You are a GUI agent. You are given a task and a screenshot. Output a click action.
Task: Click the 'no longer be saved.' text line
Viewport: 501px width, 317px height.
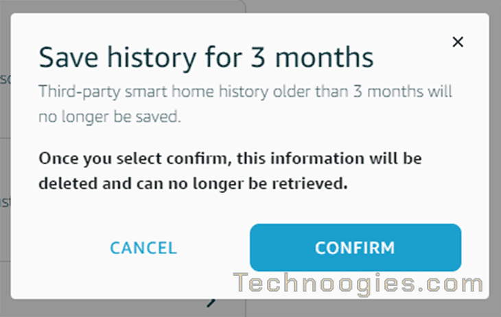tap(110, 117)
